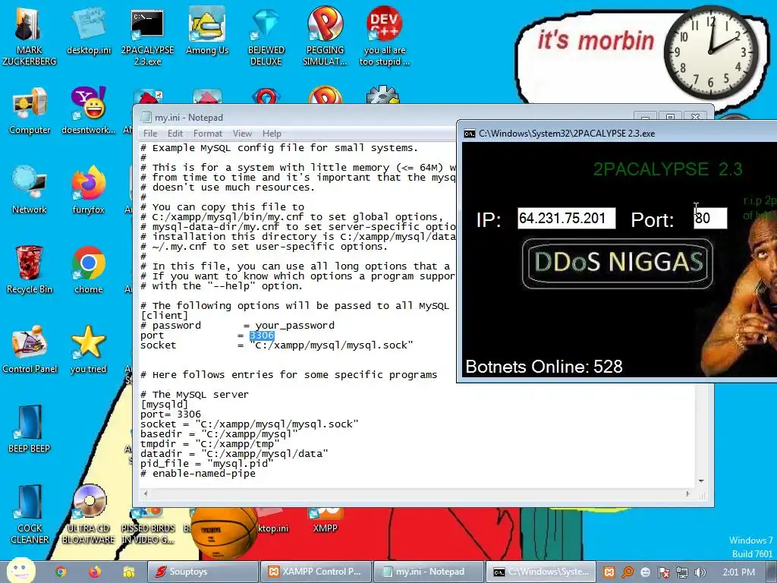Click the Port input field showing 80

[710, 219]
